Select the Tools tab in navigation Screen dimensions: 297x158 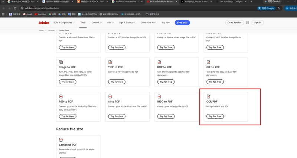tap(83, 23)
